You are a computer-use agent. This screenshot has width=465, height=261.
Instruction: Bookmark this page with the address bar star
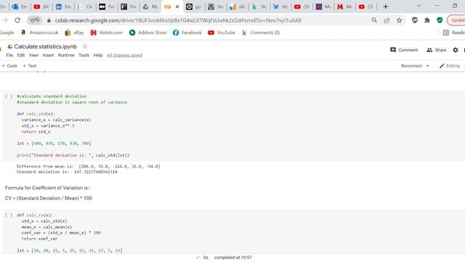tap(399, 20)
